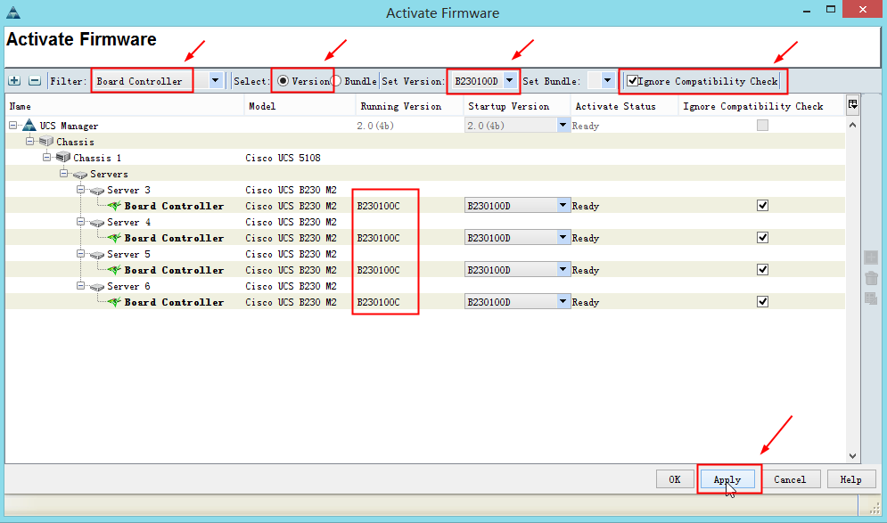Screen dimensions: 887x523
Task: Click the collapse all minus icon
Action: point(35,81)
